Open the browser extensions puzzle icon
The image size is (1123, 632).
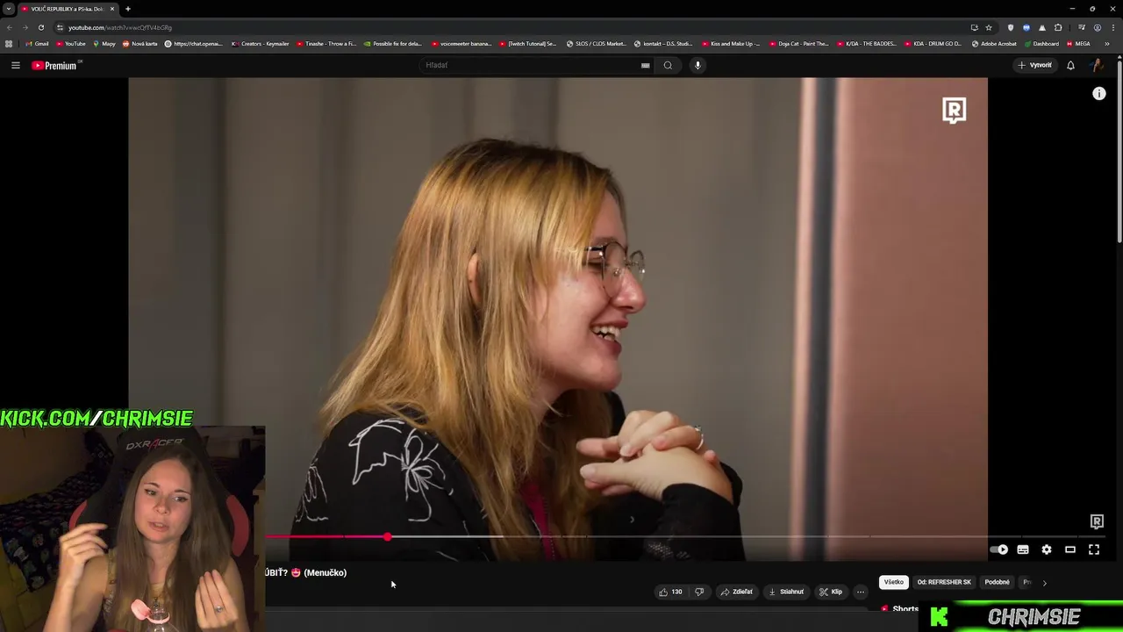(x=1058, y=27)
